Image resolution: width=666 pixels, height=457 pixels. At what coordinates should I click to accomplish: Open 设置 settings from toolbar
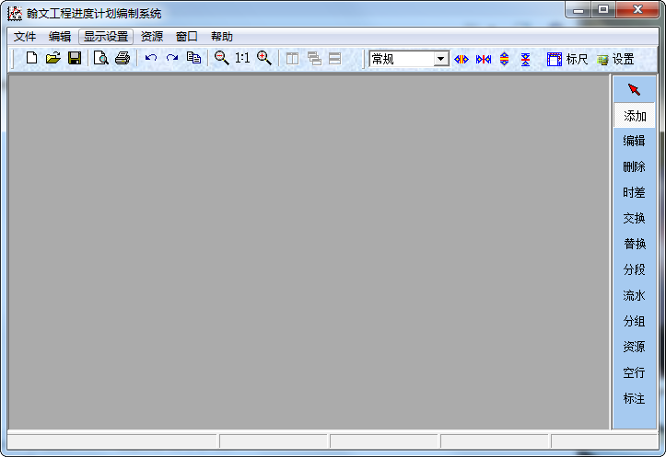(x=615, y=59)
